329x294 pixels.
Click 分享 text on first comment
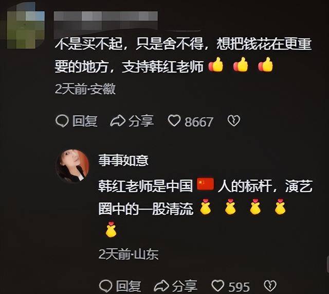pos(141,121)
